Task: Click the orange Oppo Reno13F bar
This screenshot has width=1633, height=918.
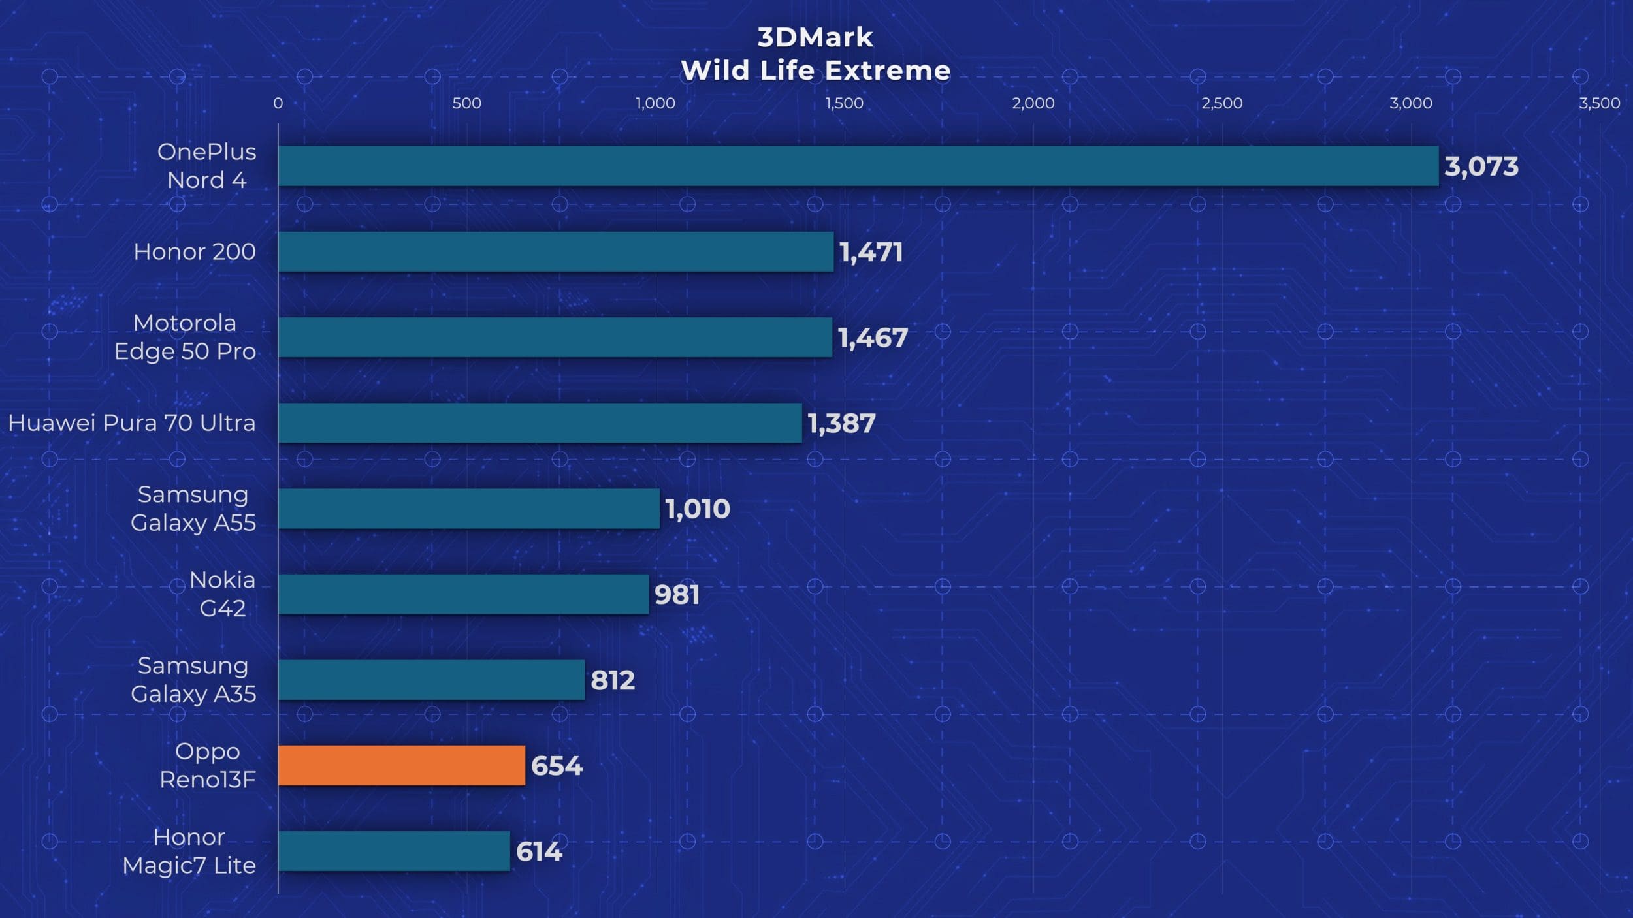Action: [402, 765]
